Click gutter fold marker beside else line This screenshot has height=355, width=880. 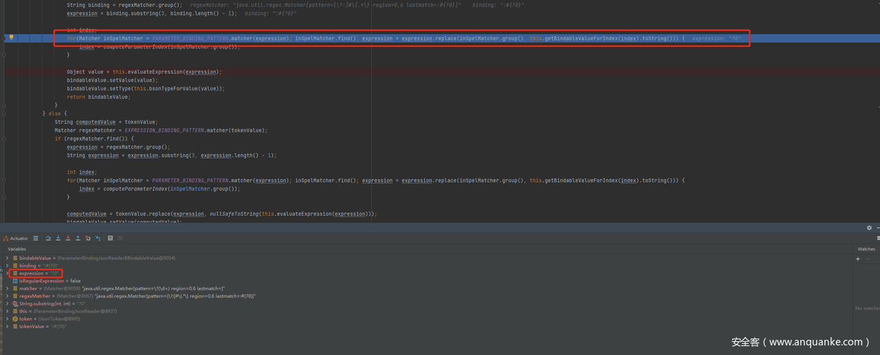click(x=4, y=113)
